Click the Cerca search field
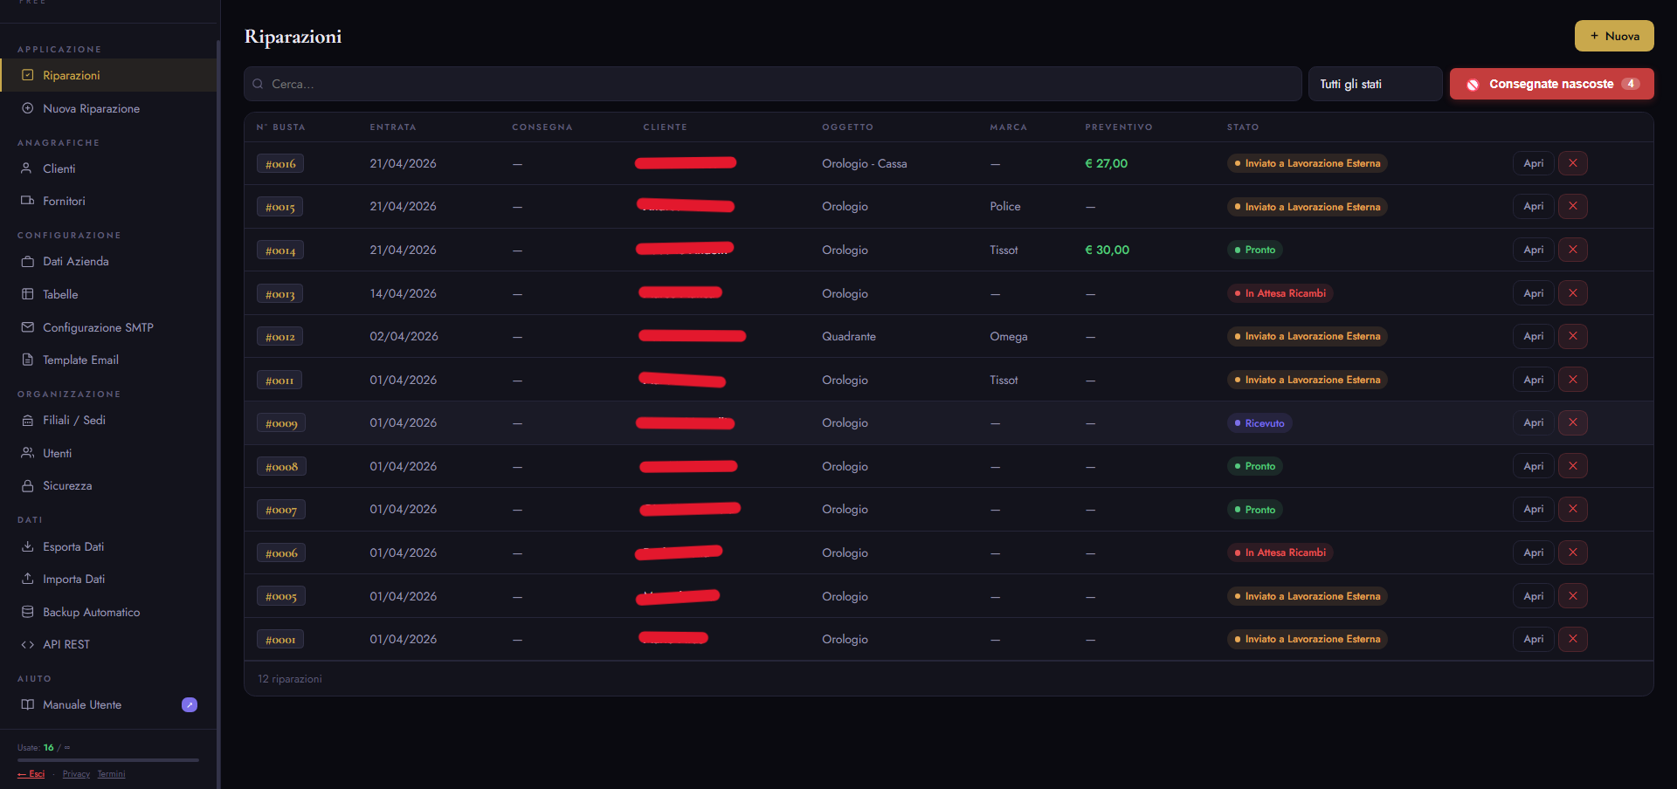This screenshot has width=1677, height=789. point(773,84)
